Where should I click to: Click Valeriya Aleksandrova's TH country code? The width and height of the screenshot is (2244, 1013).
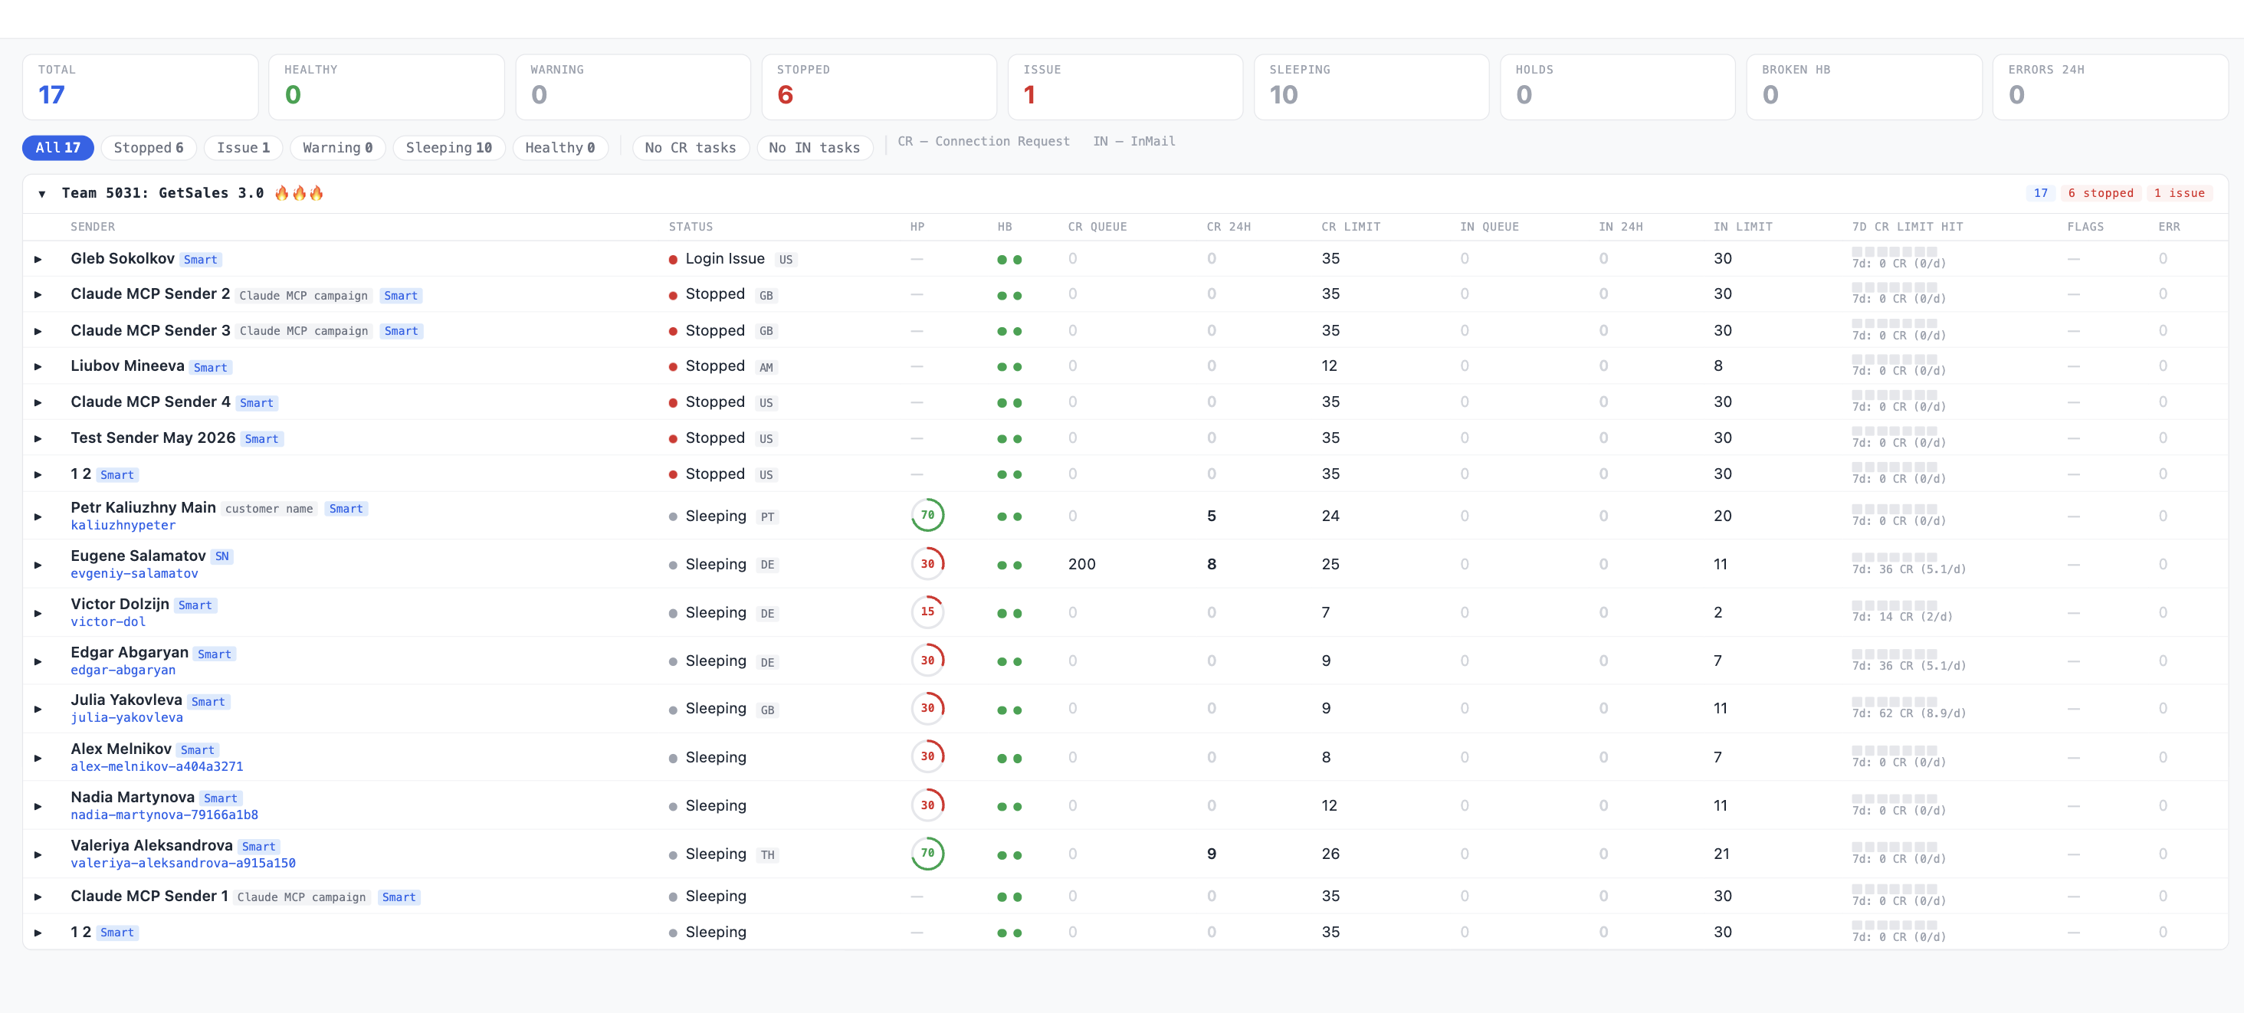[x=766, y=855]
